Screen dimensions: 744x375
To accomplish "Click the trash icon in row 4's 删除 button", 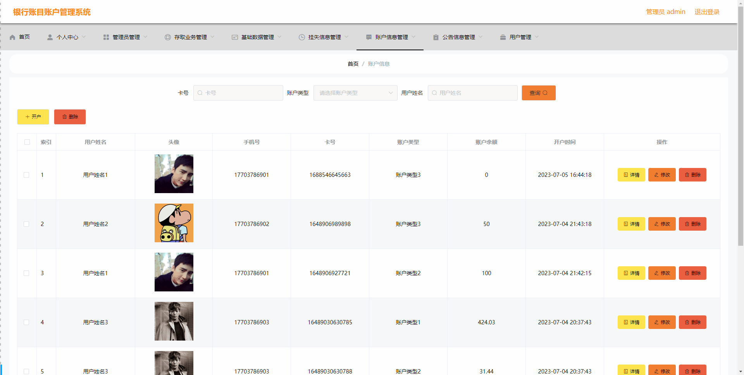I will (x=687, y=322).
